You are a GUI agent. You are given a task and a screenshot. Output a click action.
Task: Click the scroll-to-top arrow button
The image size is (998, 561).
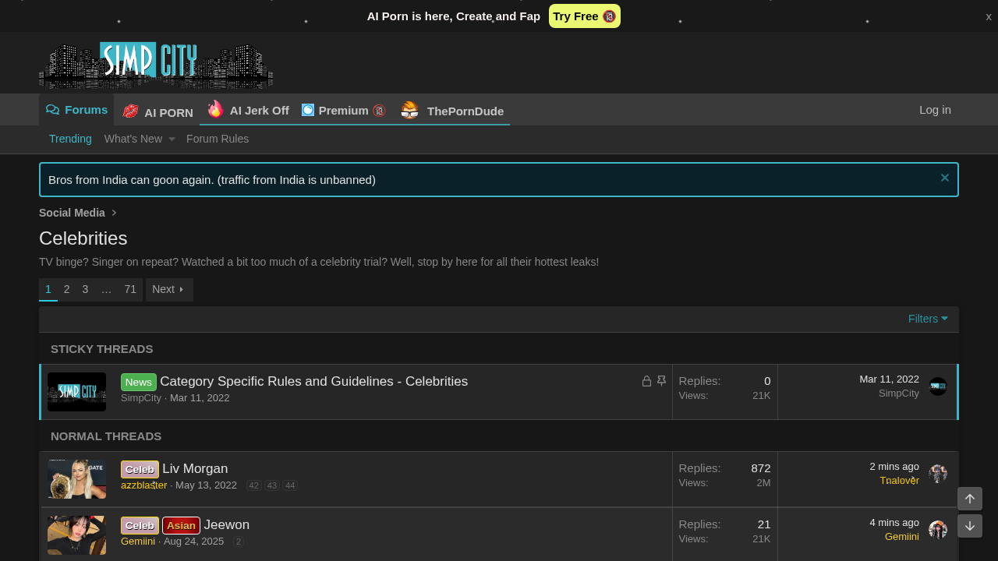[x=970, y=499]
